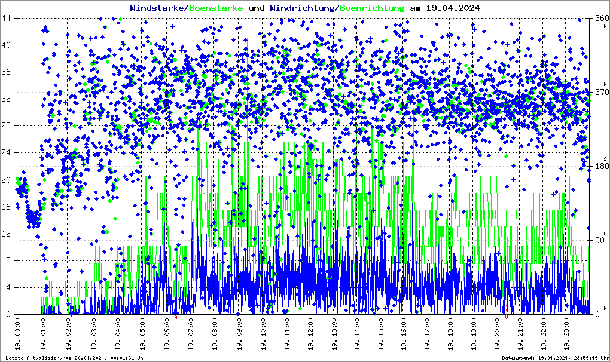Click left axis value 44
Screen dimensions: 610x362
pyautogui.click(x=6, y=18)
